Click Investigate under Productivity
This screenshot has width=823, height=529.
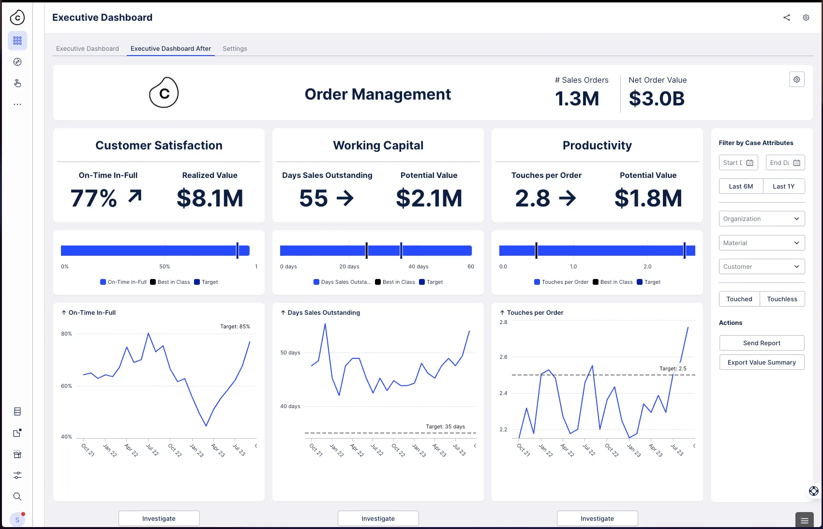[597, 518]
